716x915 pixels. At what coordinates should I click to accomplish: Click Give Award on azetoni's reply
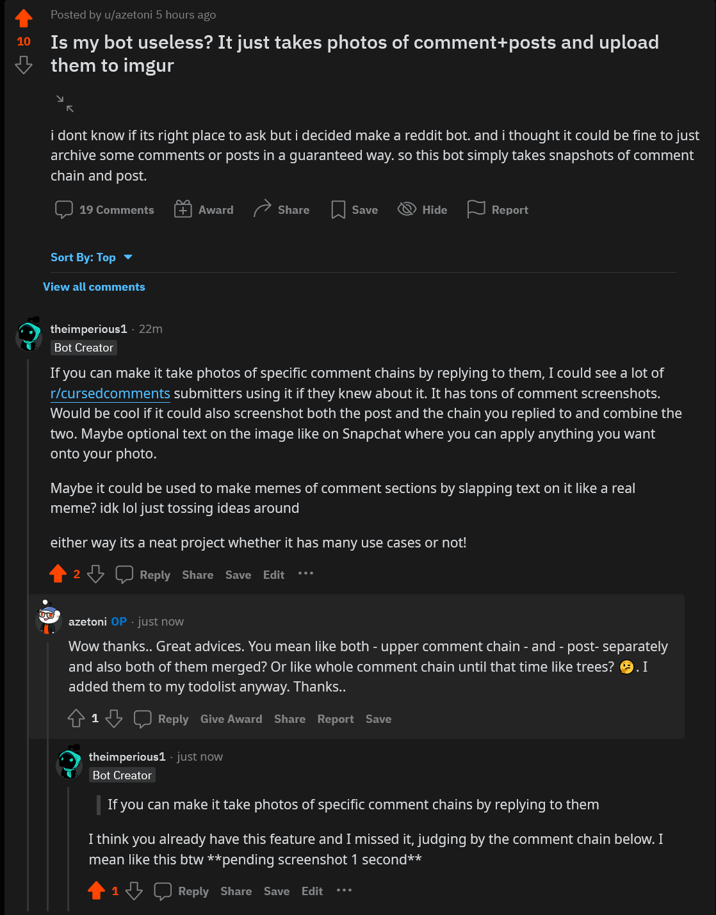231,719
